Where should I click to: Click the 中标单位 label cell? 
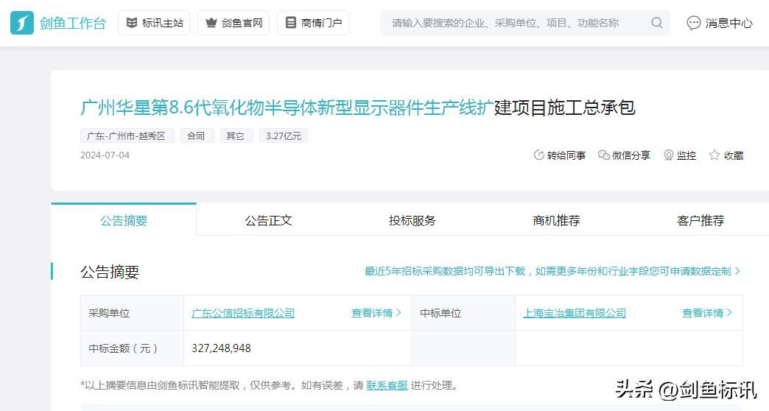tap(463, 313)
